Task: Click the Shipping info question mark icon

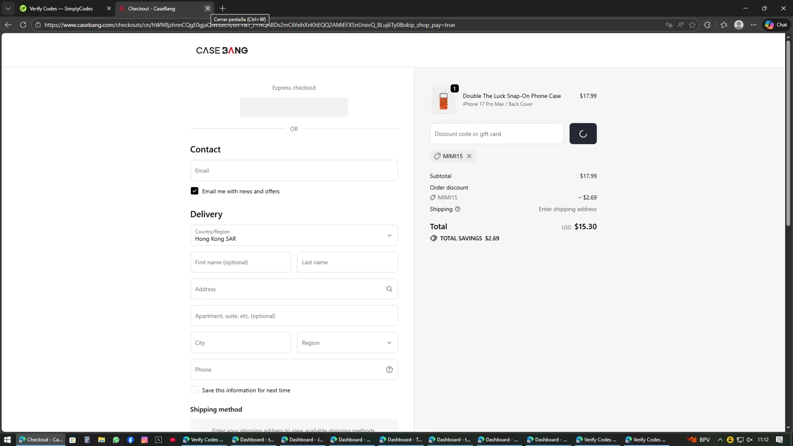Action: point(458,209)
